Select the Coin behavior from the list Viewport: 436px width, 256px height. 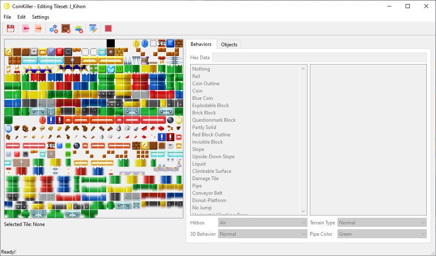(x=197, y=90)
